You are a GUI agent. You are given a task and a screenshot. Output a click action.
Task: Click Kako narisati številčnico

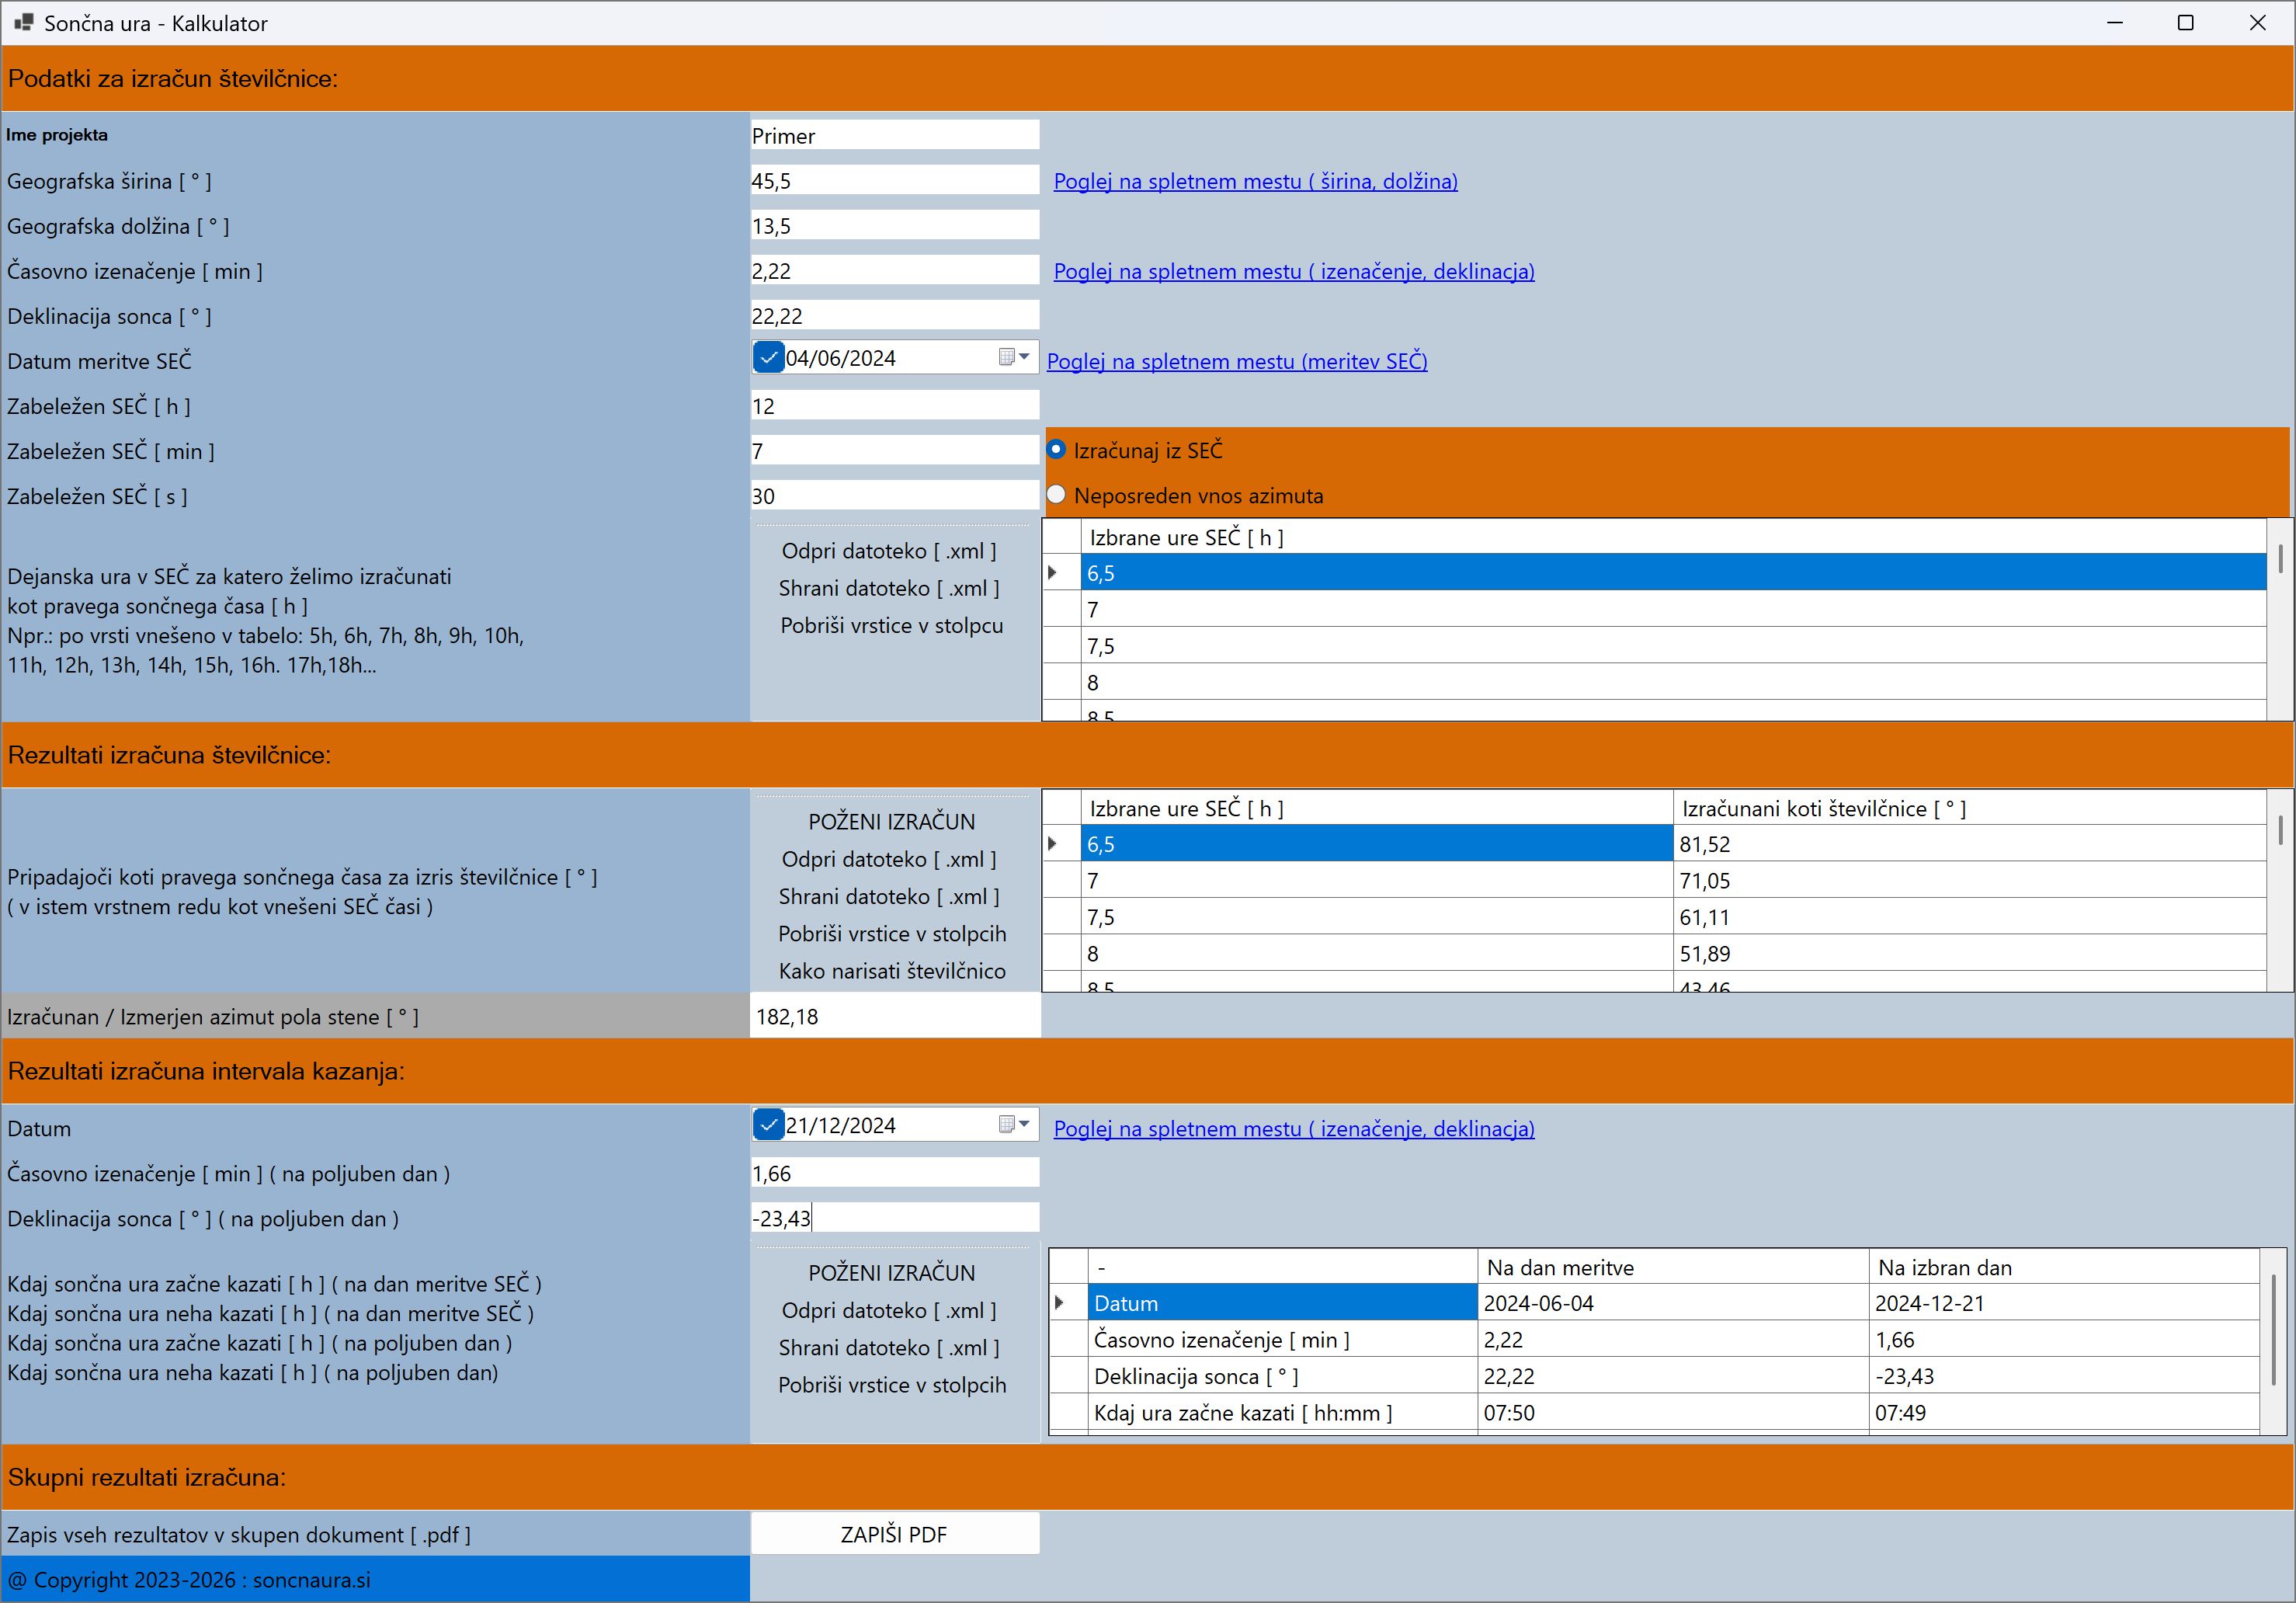(x=892, y=971)
